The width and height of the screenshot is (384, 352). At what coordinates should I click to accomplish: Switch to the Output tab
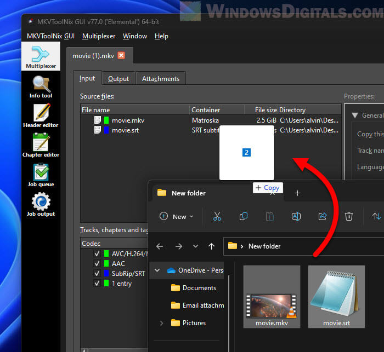point(118,79)
